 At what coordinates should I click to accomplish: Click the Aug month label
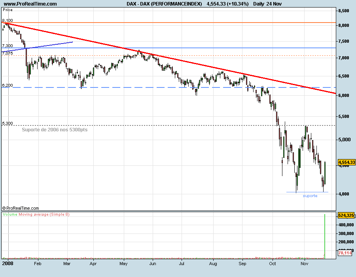(x=213, y=264)
